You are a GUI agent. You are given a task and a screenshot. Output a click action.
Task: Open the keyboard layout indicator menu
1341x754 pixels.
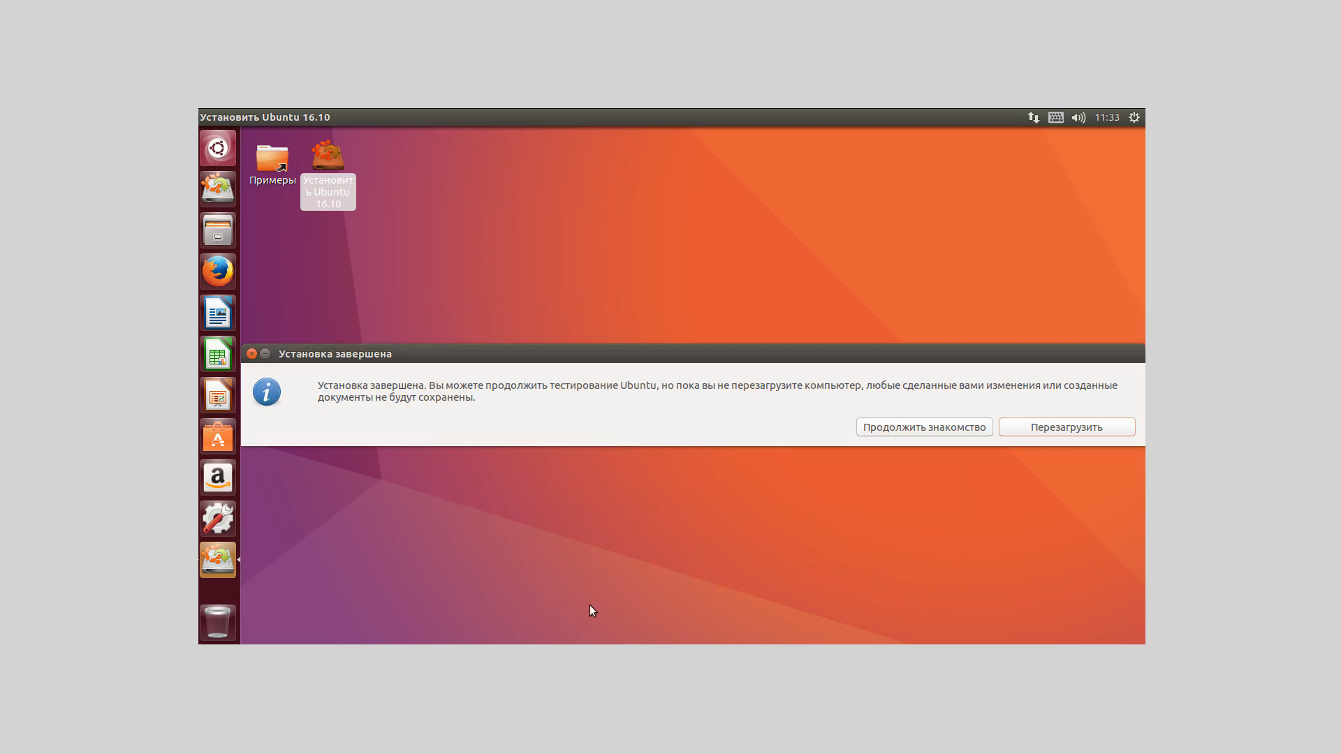coord(1056,117)
